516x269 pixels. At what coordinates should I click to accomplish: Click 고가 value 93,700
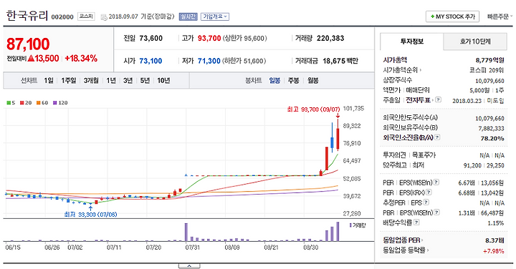(x=209, y=38)
